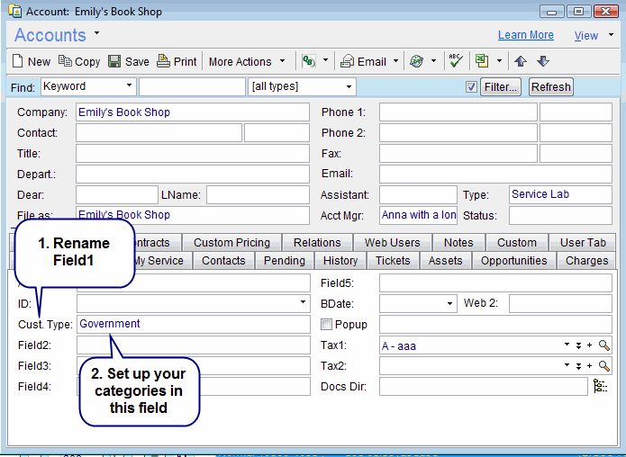The width and height of the screenshot is (626, 457).
Task: Go to next record with down arrow
Action: coord(542,62)
